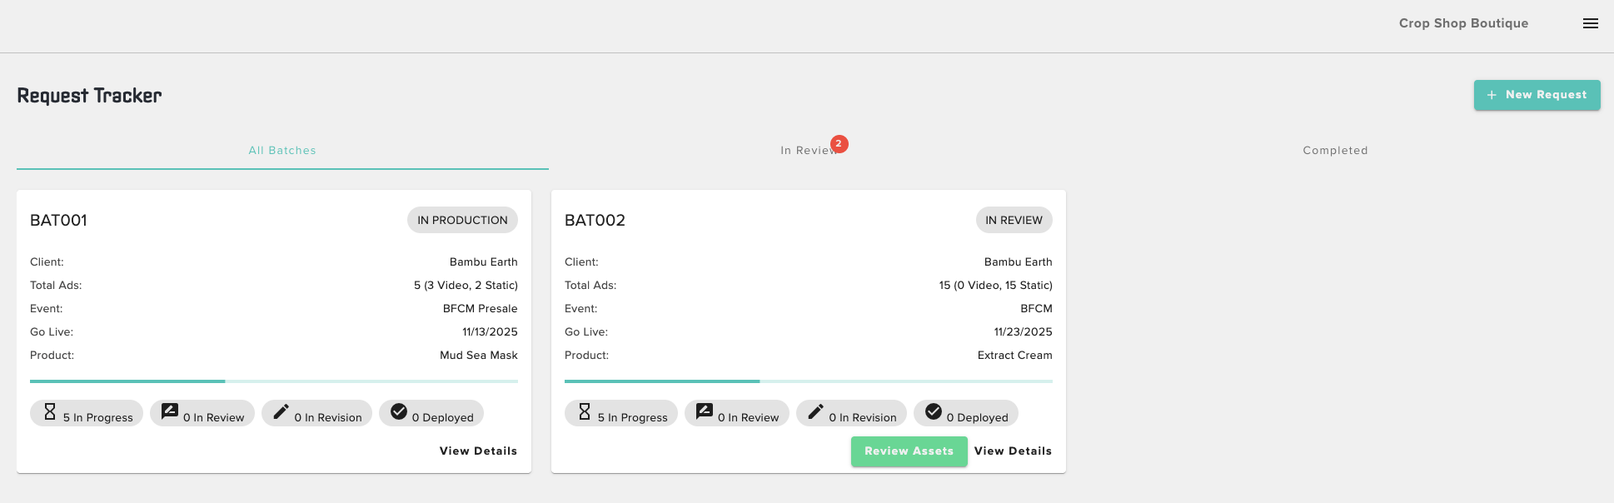Open the Completed tab
The image size is (1614, 503).
1335,150
